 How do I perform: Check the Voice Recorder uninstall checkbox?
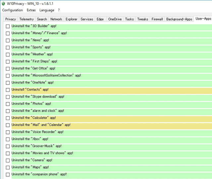(8, 132)
